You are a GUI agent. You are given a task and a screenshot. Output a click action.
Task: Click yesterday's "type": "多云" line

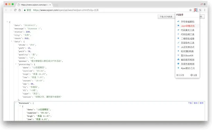coord(31,93)
